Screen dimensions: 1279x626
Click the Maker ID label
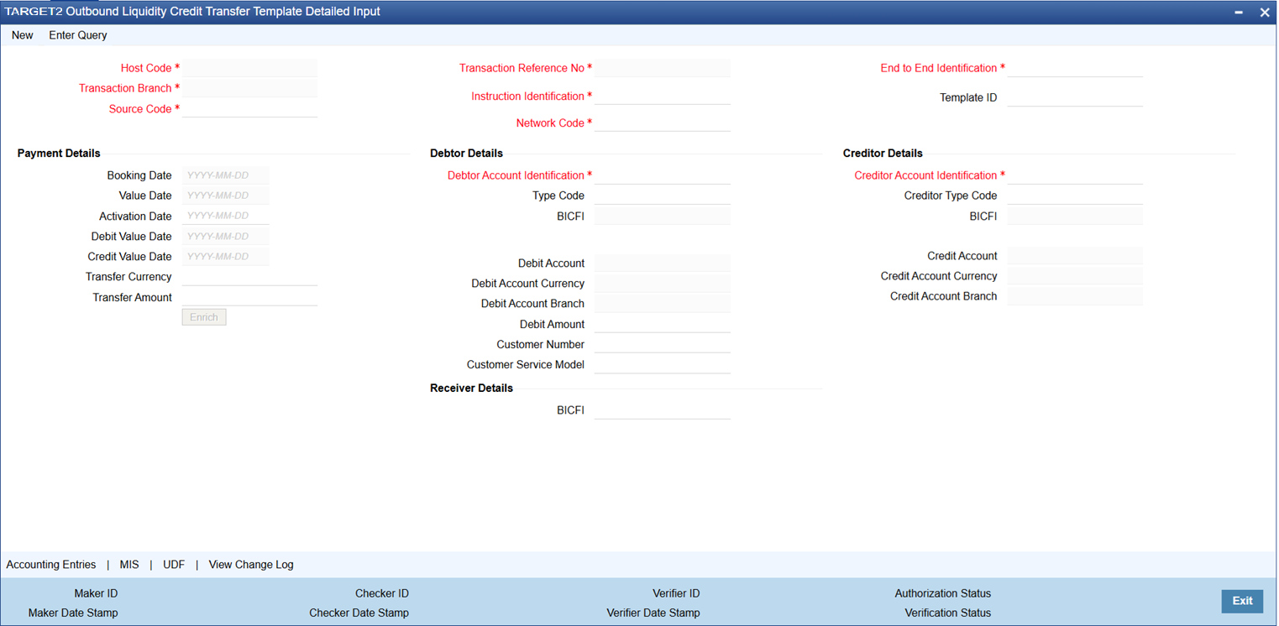click(x=96, y=593)
